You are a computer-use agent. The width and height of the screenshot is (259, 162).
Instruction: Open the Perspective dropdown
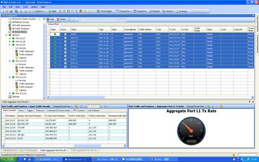click(x=124, y=11)
